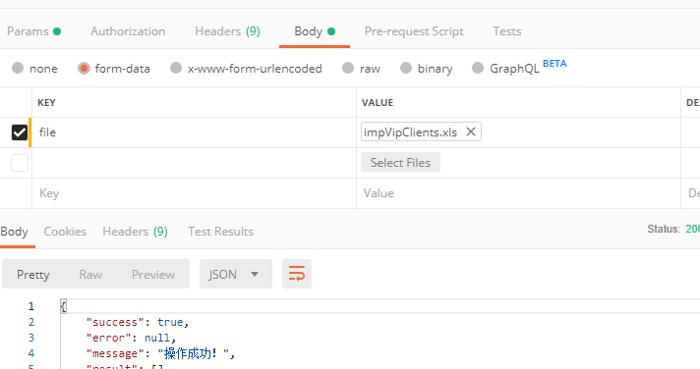Open the Pre-request Script tab
700x369 pixels.
point(414,31)
